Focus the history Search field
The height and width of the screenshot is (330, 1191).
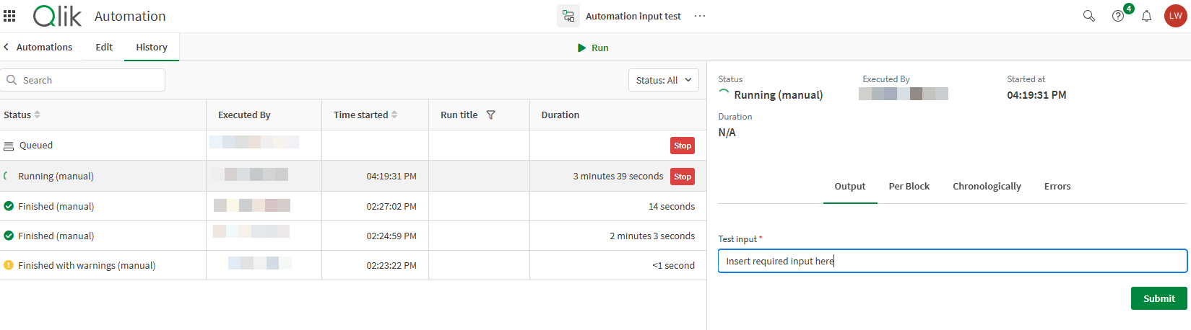(82, 80)
